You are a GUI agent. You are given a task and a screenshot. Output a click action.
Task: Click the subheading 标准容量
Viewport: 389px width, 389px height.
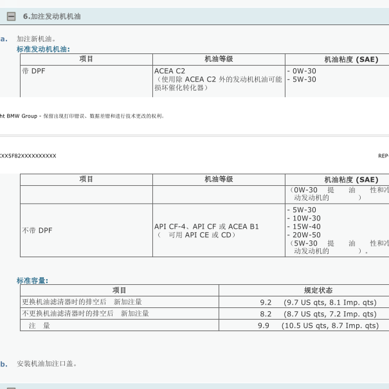(x=32, y=280)
